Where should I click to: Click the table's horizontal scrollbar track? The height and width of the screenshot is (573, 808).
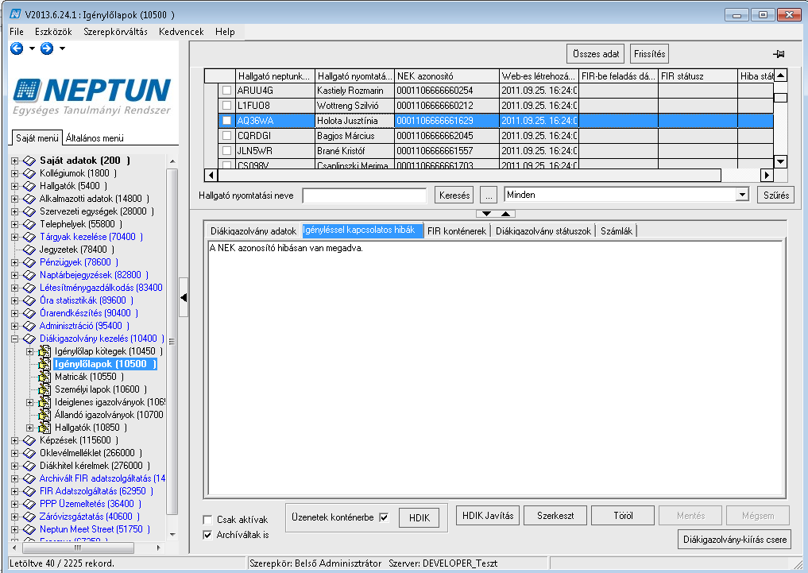[740, 175]
